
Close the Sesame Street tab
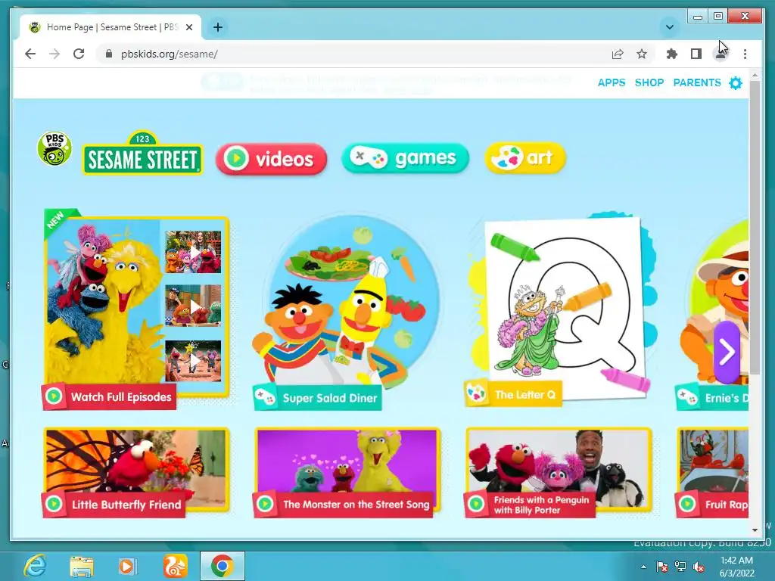[x=188, y=27]
